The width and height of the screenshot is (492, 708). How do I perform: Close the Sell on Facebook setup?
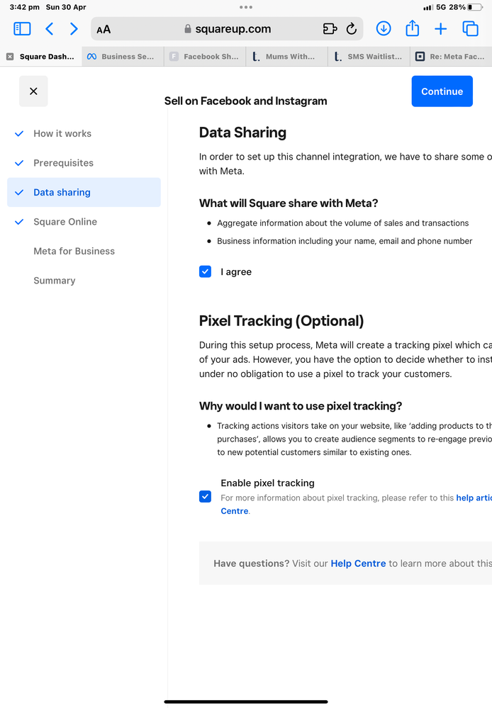pyautogui.click(x=33, y=91)
